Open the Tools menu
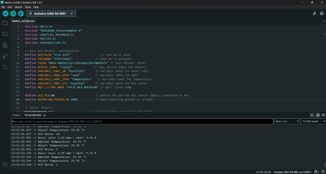This screenshot has height=174, width=326. point(28,7)
